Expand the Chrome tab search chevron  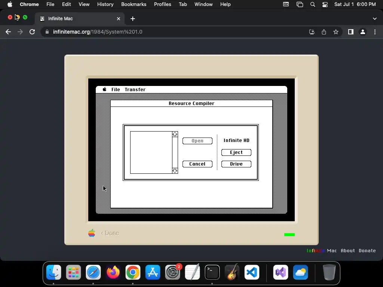pyautogui.click(x=375, y=19)
